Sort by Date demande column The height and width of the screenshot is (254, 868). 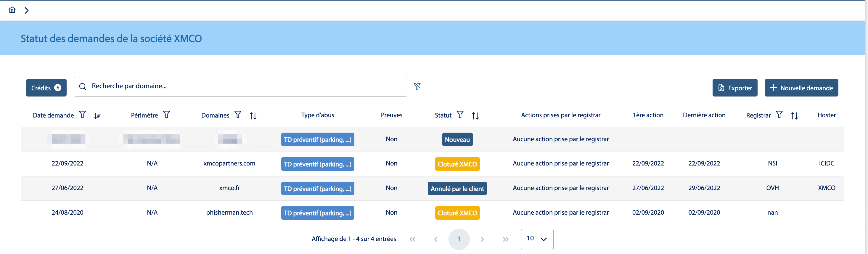tap(97, 116)
